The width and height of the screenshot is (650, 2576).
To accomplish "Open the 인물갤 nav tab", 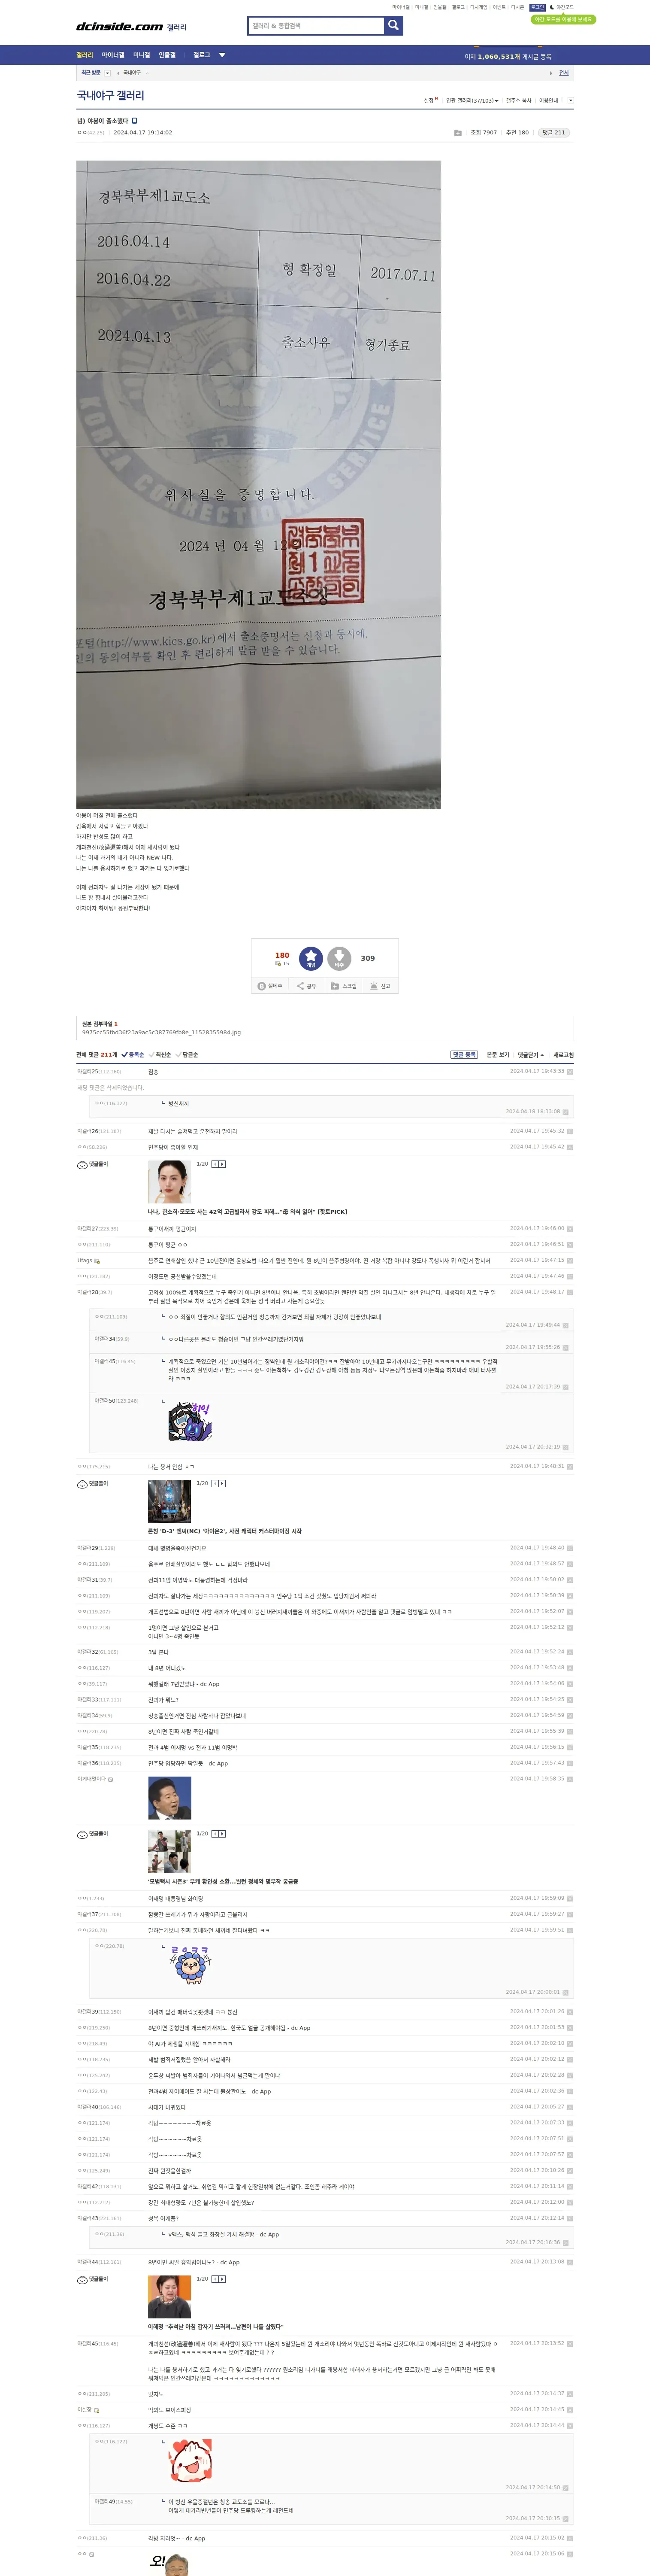I will (x=167, y=55).
